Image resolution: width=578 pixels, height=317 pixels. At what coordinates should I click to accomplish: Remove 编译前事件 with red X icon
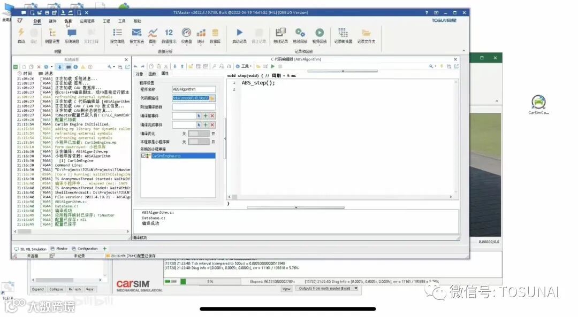coord(212,115)
